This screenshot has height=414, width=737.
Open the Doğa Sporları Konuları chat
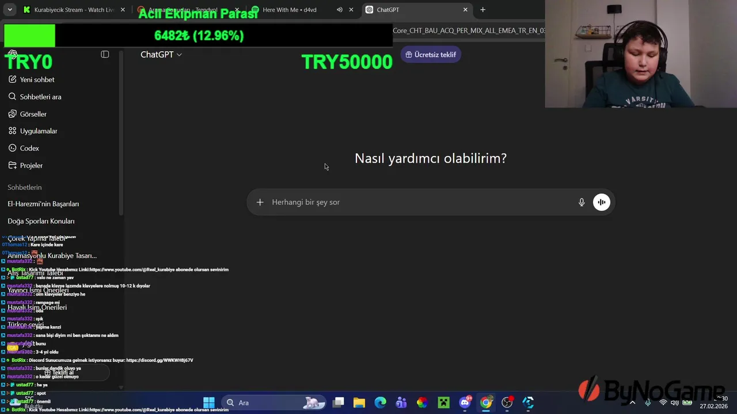point(41,221)
